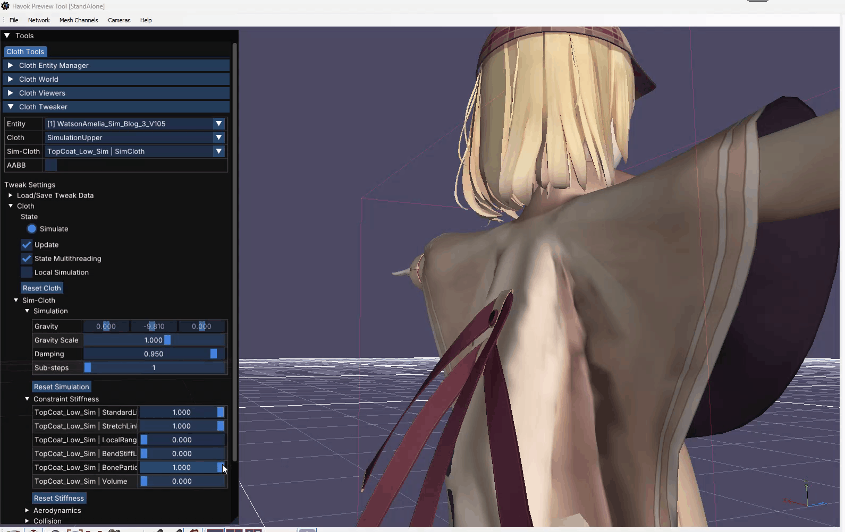Click the Reset Cloth button
The width and height of the screenshot is (845, 532).
click(x=42, y=288)
